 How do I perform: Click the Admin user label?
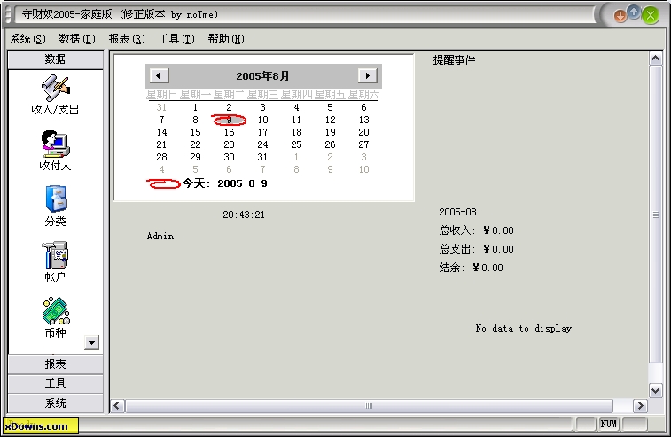[x=160, y=237]
